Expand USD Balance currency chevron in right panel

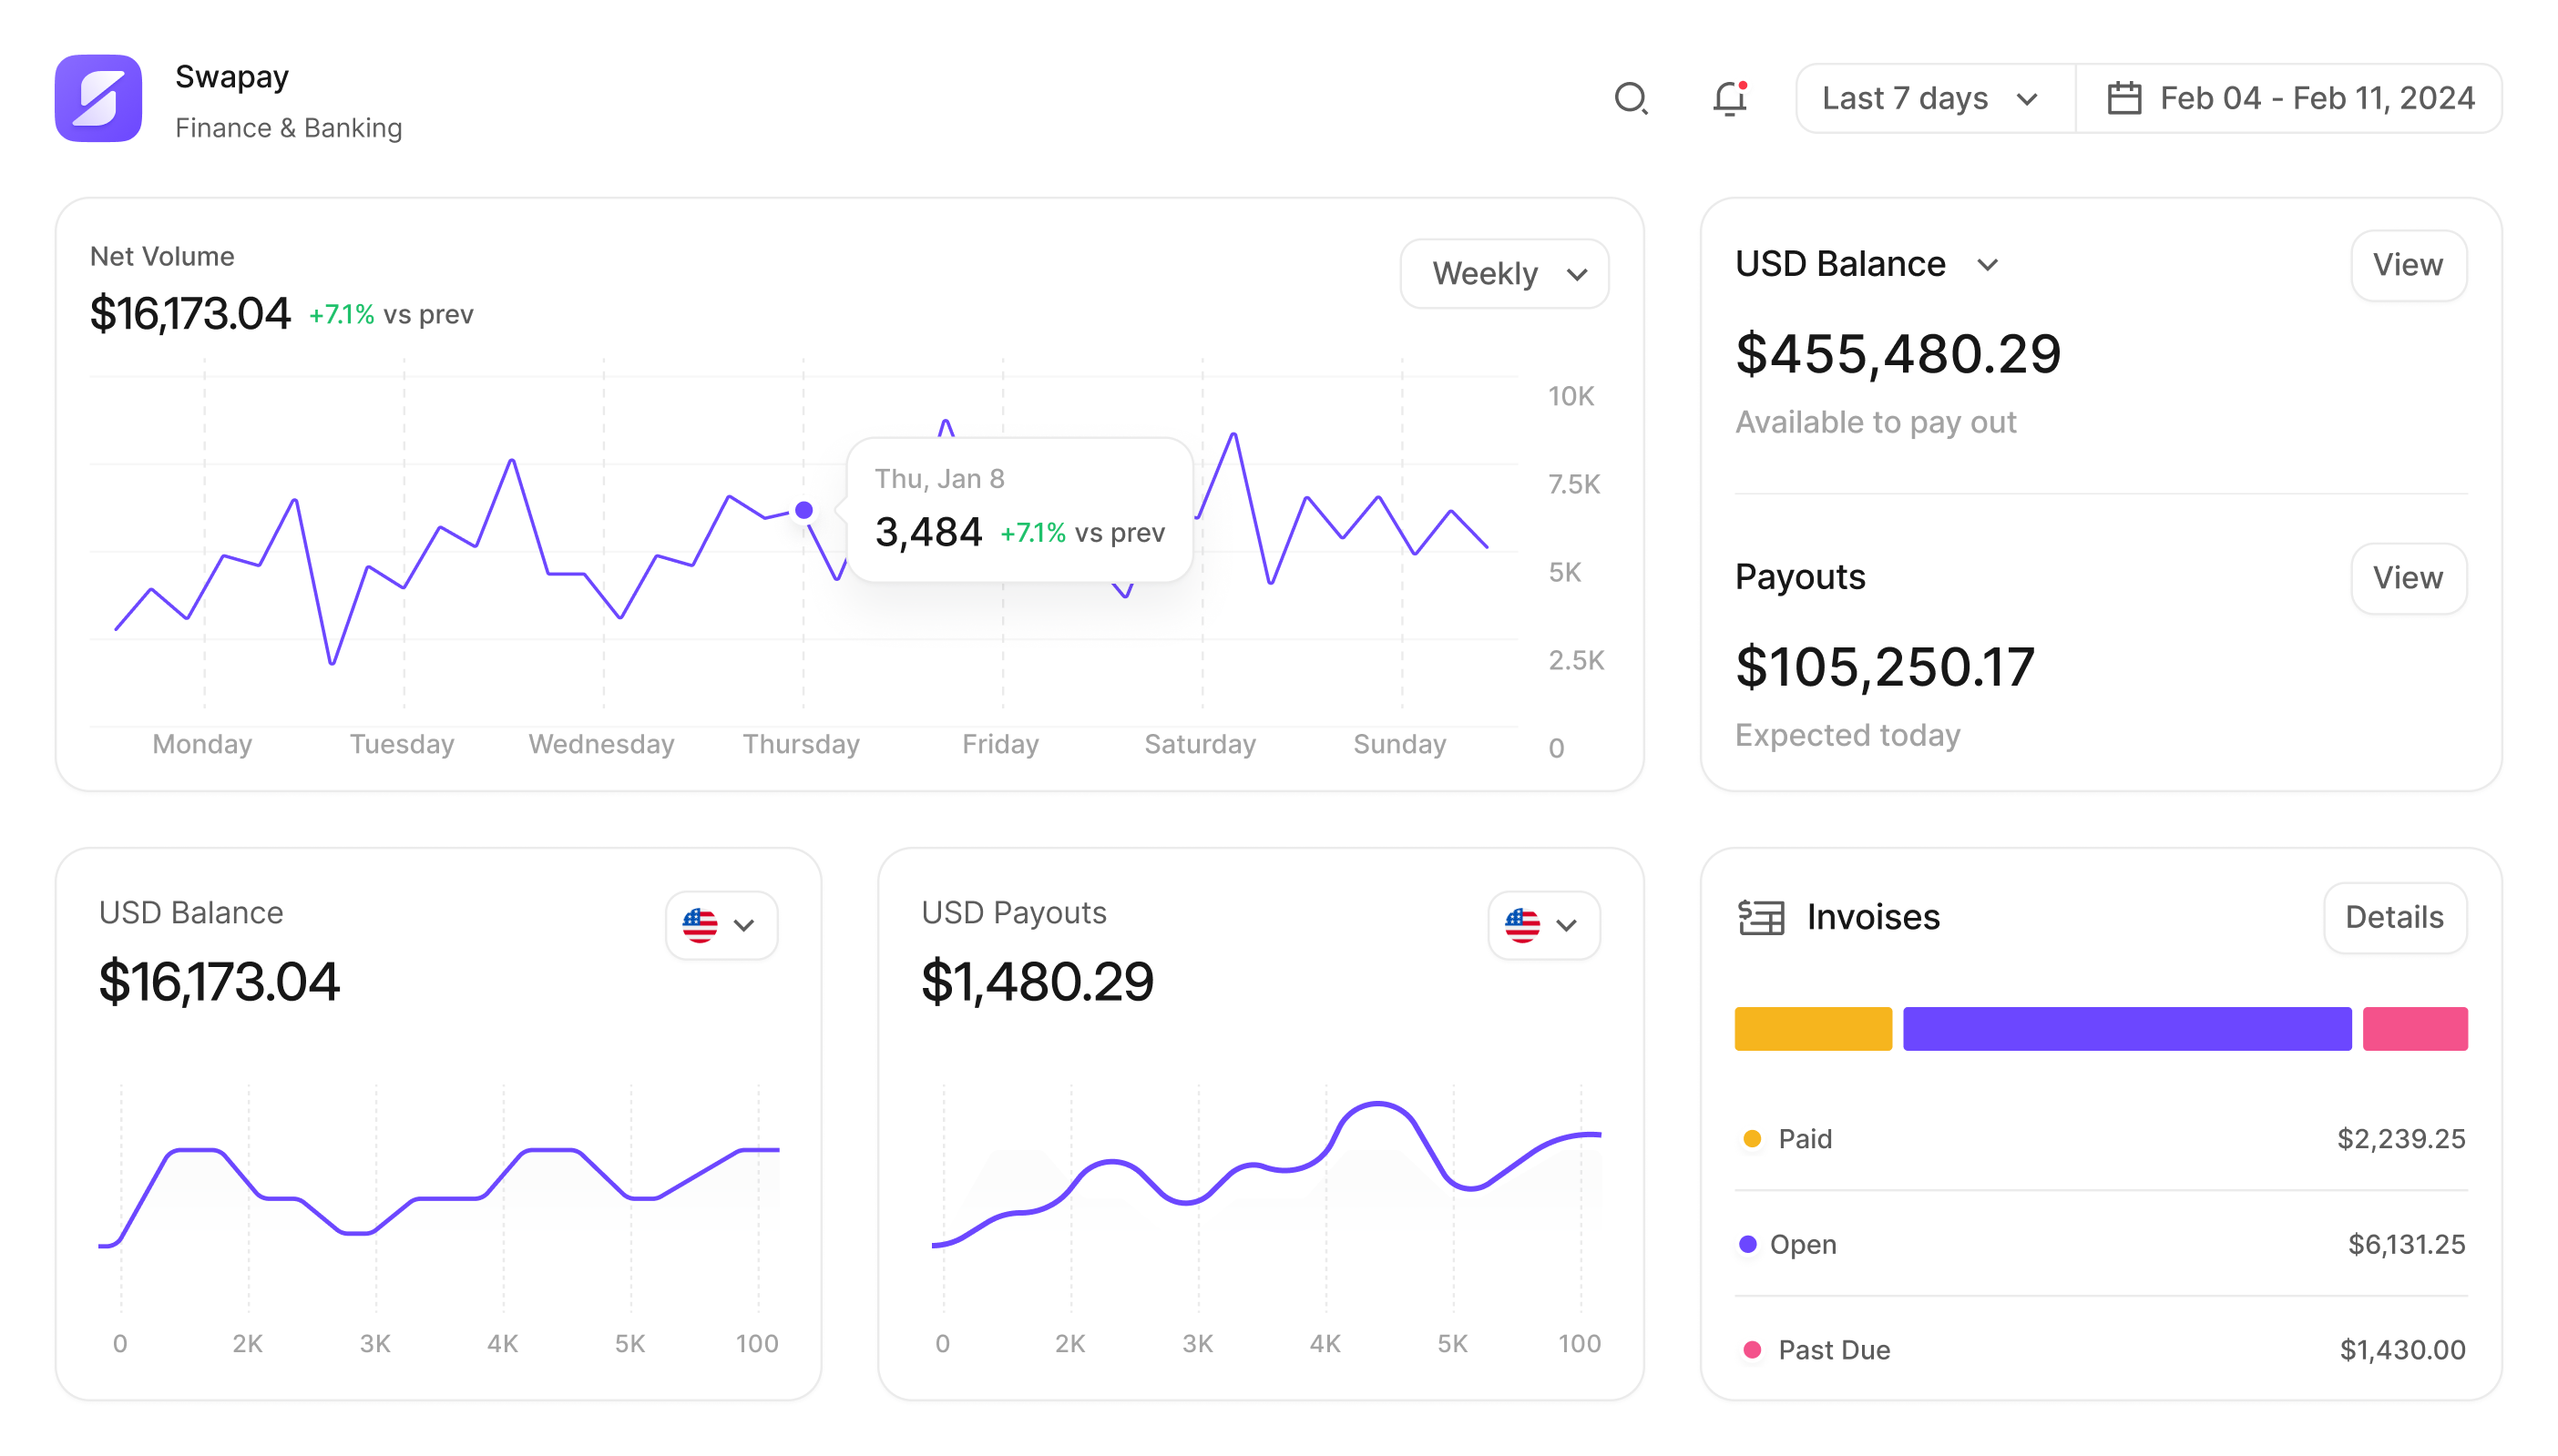[1988, 265]
